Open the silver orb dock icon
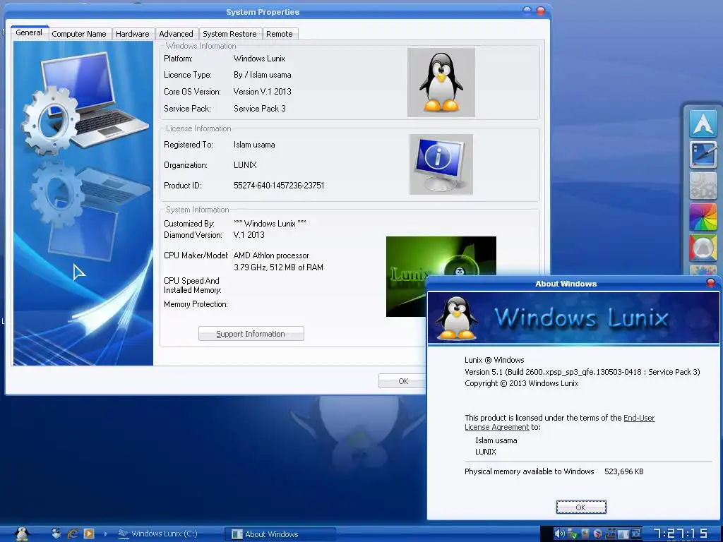 click(703, 248)
